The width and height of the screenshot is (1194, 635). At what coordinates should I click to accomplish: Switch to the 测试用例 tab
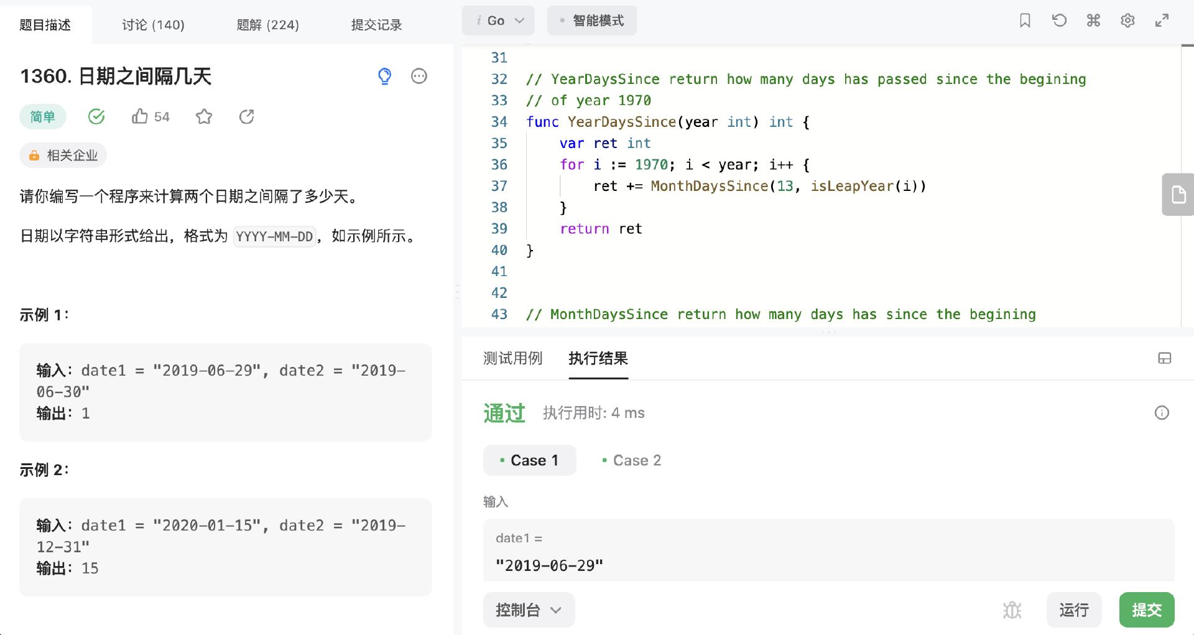[513, 358]
